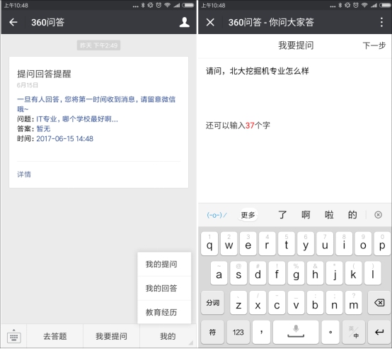Open the 符 symbols keyboard

[x=212, y=332]
